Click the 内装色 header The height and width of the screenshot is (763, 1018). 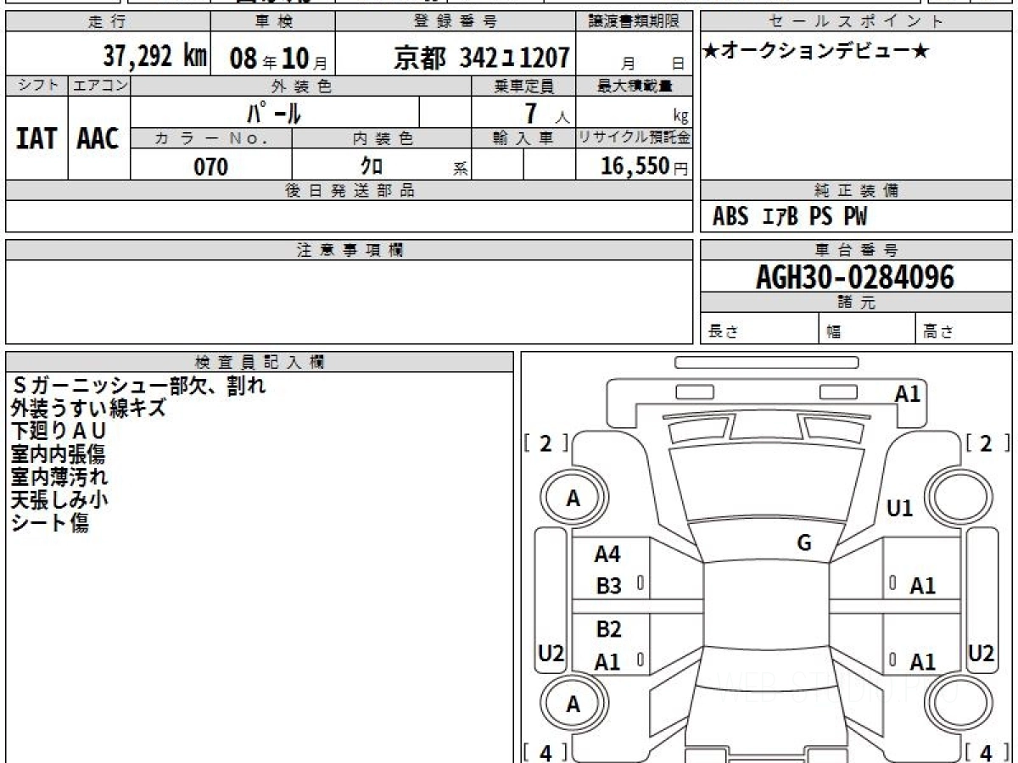382,139
